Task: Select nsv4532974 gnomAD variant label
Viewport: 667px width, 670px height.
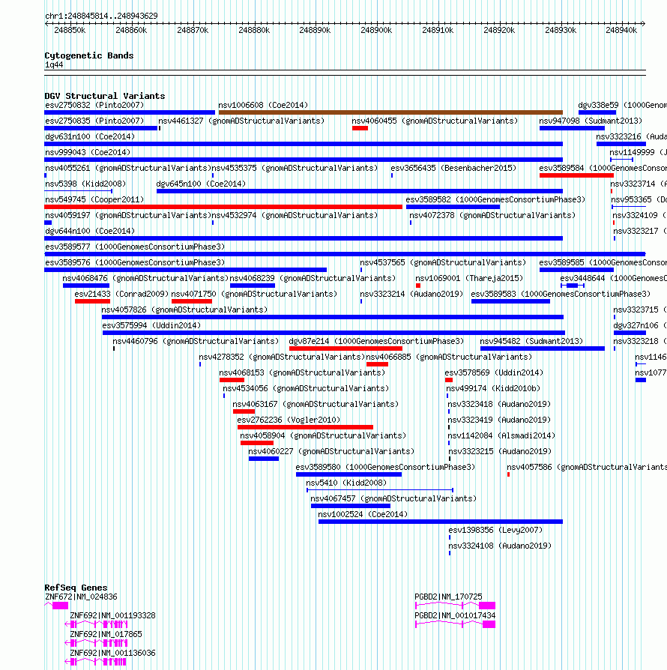Action: point(295,215)
